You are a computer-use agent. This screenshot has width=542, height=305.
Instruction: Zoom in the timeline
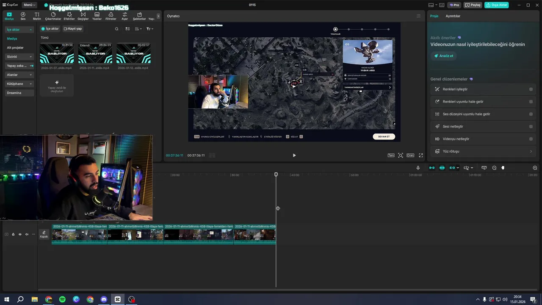tap(535, 168)
